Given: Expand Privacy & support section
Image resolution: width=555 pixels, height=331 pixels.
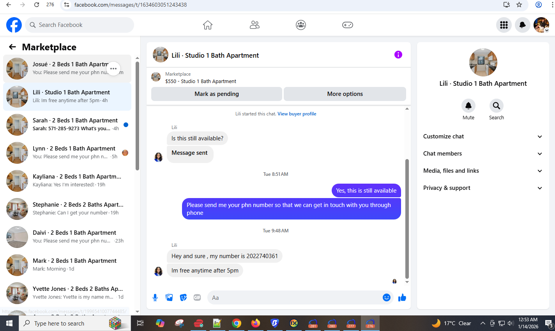Looking at the screenshot, I should [483, 188].
